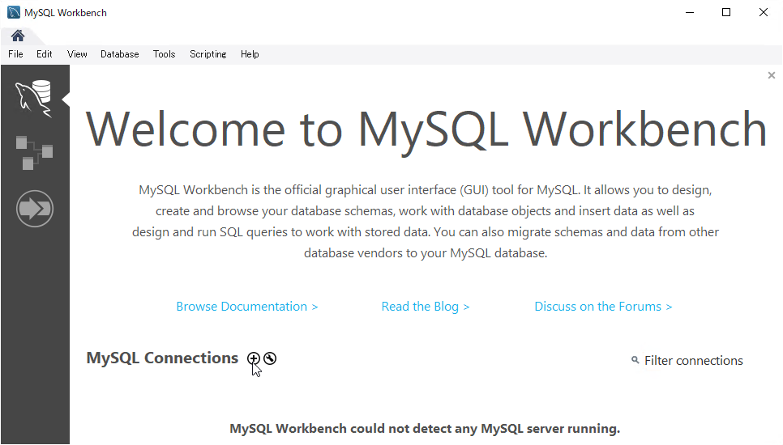The width and height of the screenshot is (783, 445).
Task: Open the View menu
Action: point(77,54)
